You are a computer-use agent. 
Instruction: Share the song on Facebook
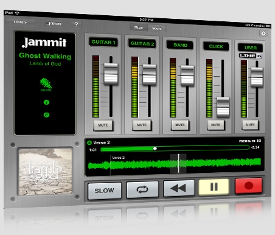(54, 24)
